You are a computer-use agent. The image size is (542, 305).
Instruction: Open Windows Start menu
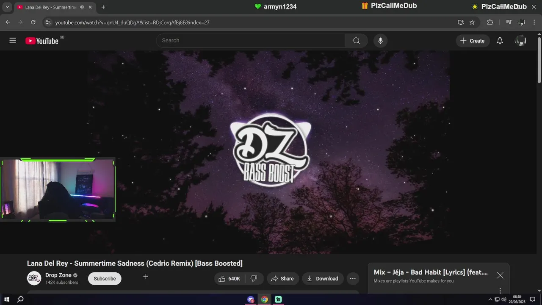point(7,299)
